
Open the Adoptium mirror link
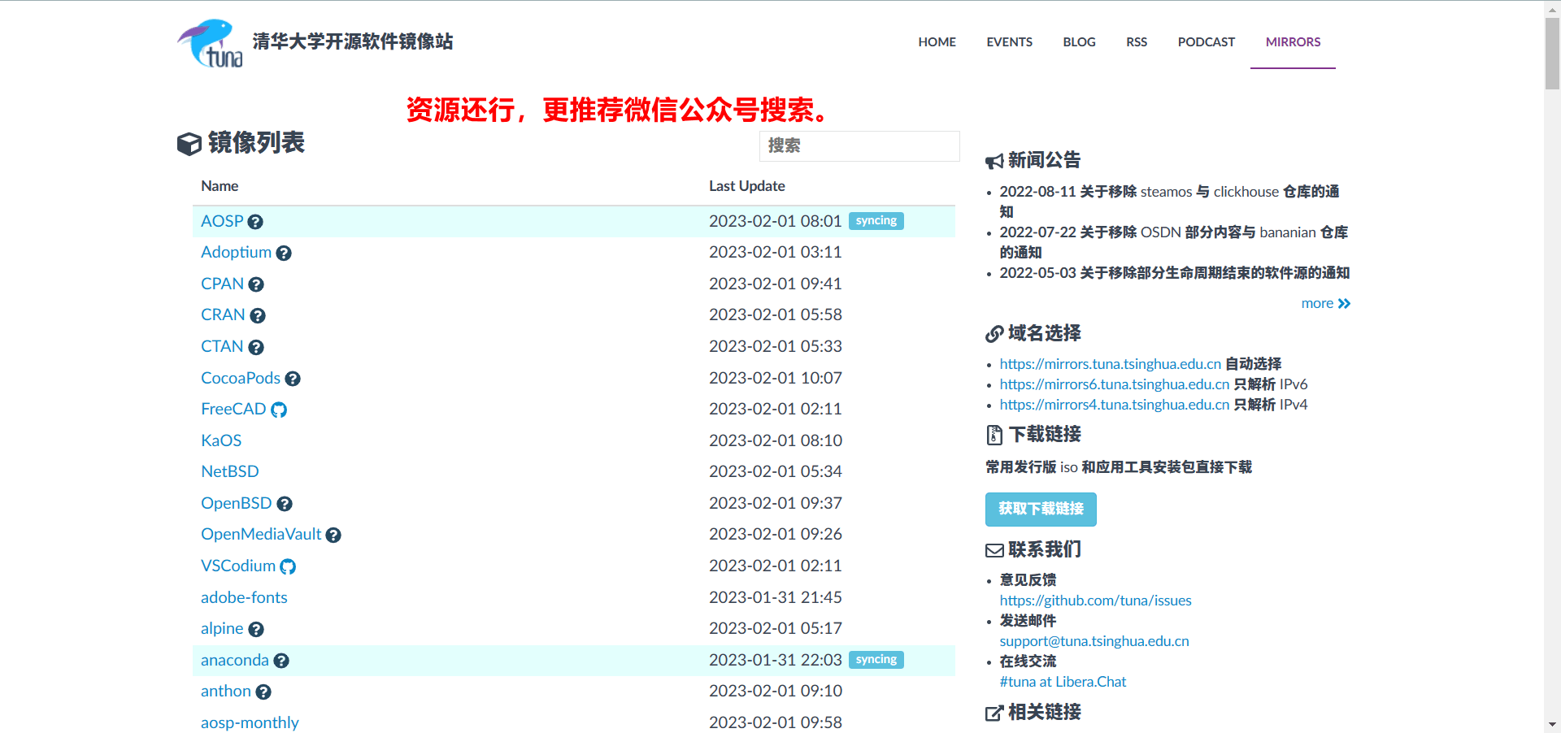coord(236,252)
